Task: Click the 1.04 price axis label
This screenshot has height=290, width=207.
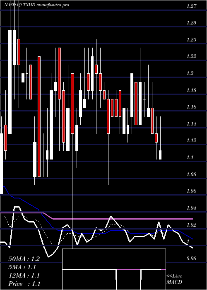Action: point(191,208)
